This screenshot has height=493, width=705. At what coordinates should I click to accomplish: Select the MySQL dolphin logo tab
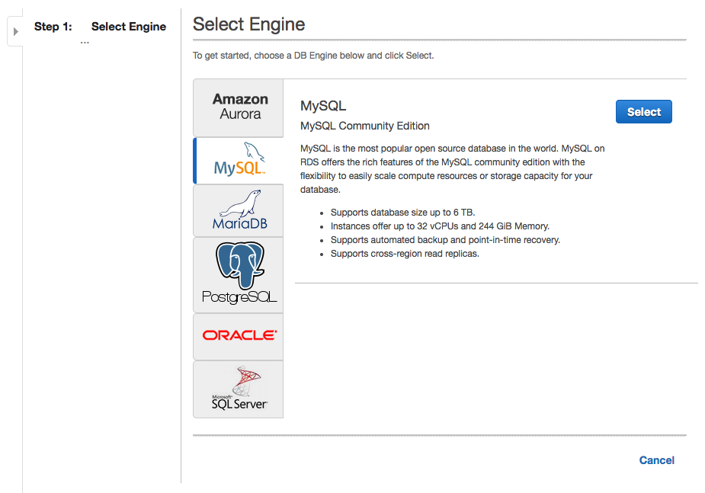click(x=239, y=161)
